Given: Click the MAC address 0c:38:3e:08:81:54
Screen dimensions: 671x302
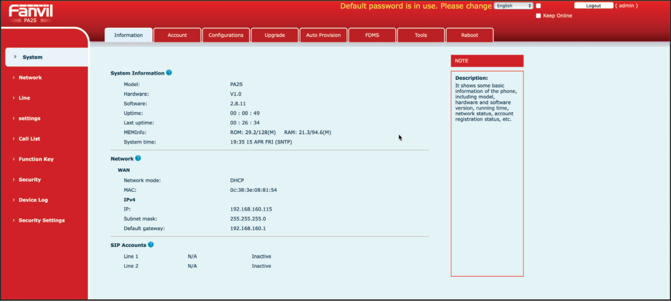Looking at the screenshot, I should [x=253, y=189].
